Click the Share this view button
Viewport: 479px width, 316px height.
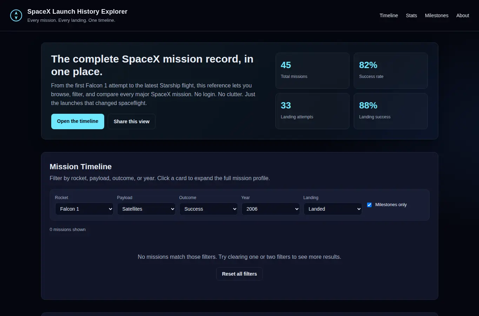[132, 121]
